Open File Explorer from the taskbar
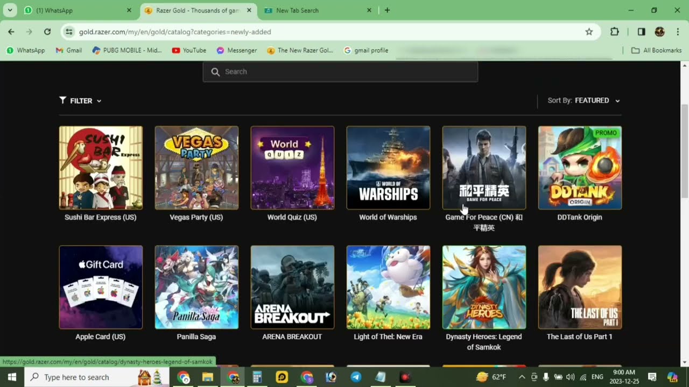The image size is (689, 387). coord(208,377)
